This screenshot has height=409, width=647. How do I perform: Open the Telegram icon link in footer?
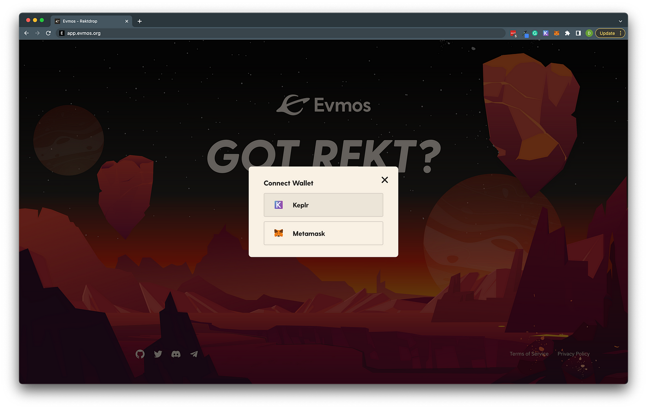tap(194, 354)
